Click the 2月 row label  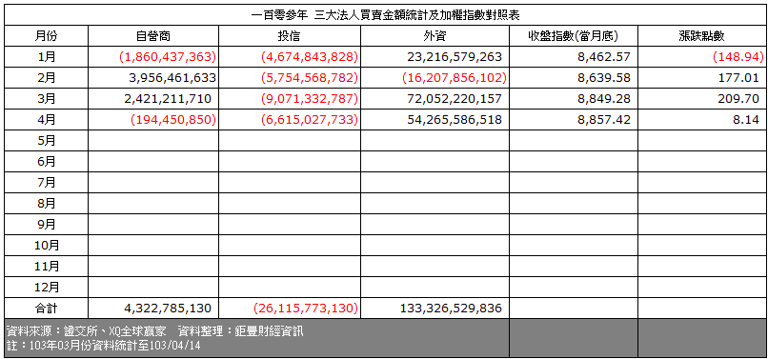click(x=46, y=78)
